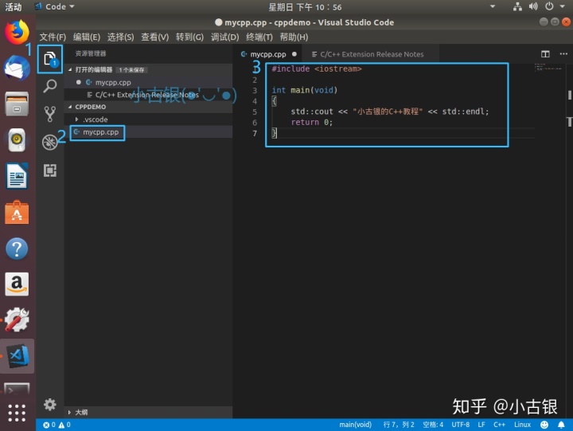Open the Manage gear at activity bar bottom

click(x=49, y=405)
